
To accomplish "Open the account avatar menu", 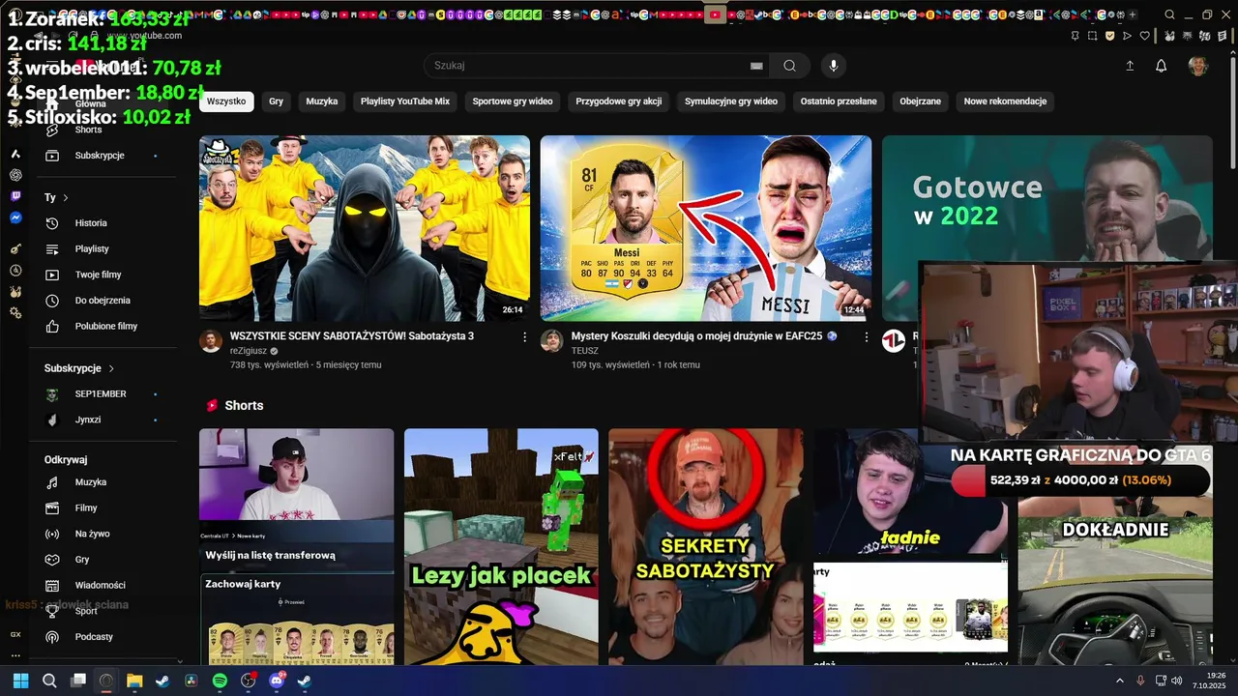I will [1198, 66].
